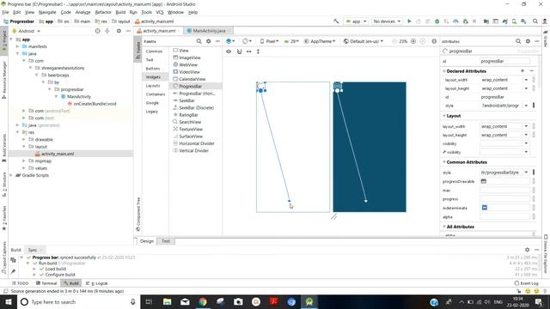Click the horizontal pack arrows icon
The image size is (550, 309).
[248, 51]
